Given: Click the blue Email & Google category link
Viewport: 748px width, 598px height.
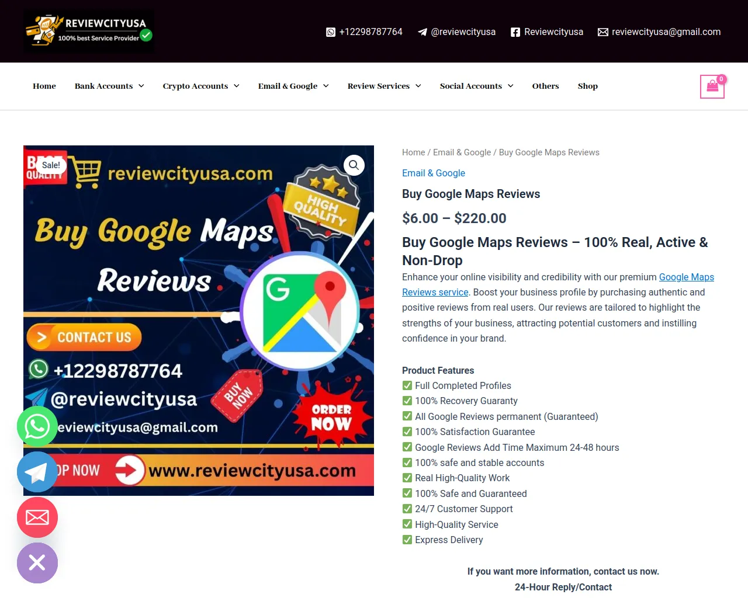Looking at the screenshot, I should click(434, 173).
